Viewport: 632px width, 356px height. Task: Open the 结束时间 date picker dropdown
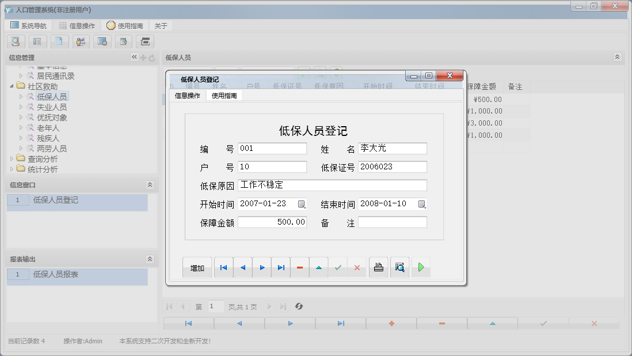point(422,204)
